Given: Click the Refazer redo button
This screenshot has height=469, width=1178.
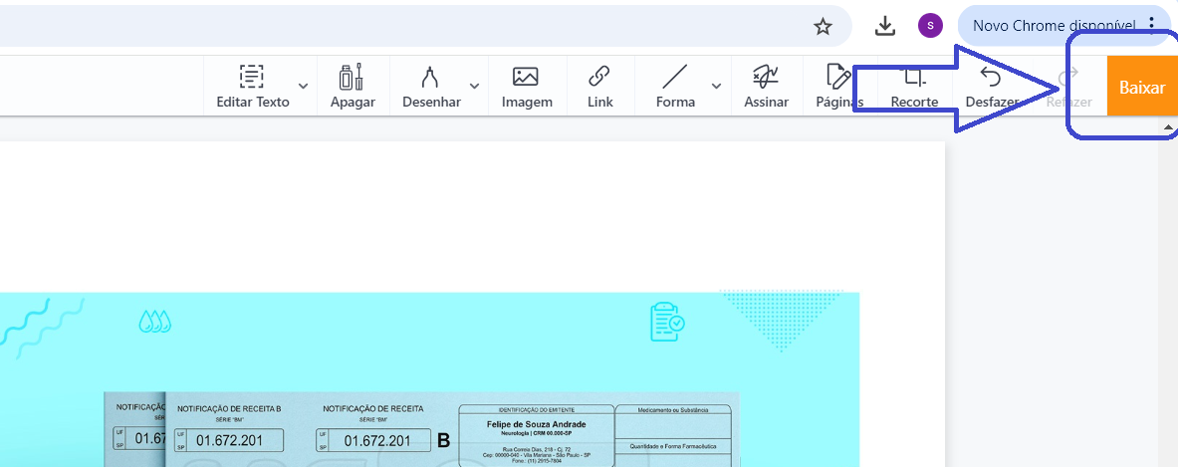Looking at the screenshot, I should tap(1069, 87).
